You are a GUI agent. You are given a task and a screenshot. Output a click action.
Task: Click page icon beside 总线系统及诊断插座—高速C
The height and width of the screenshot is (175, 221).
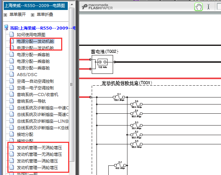[x=12, y=114]
